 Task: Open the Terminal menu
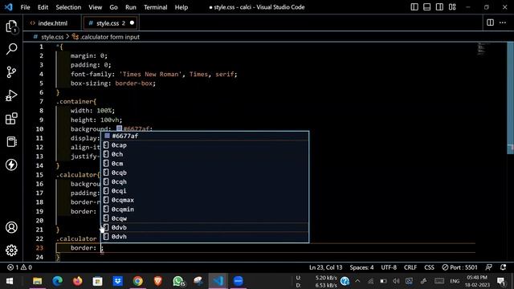155,7
